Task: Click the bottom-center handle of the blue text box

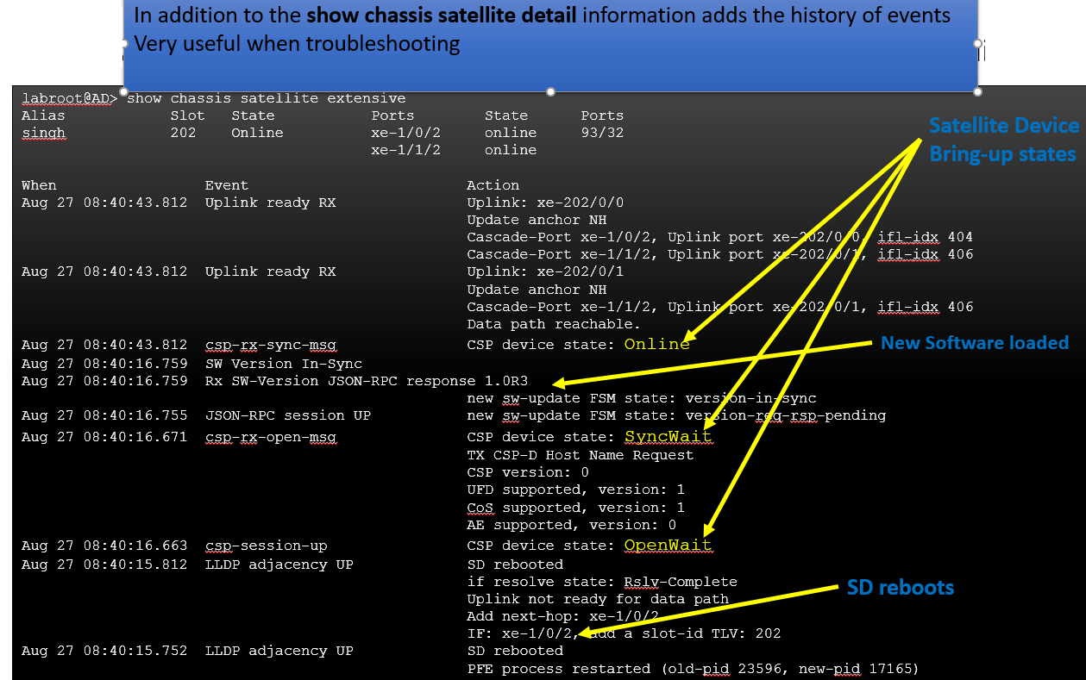Action: coord(551,91)
